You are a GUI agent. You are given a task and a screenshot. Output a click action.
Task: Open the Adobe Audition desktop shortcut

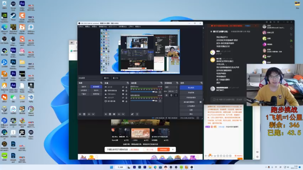coord(22,5)
